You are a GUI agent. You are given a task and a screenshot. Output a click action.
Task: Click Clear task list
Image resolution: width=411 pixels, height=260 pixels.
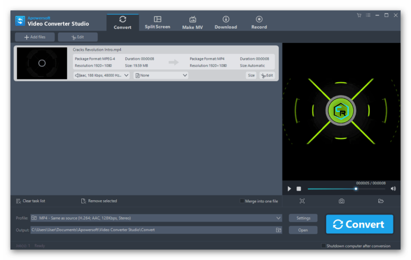click(31, 201)
